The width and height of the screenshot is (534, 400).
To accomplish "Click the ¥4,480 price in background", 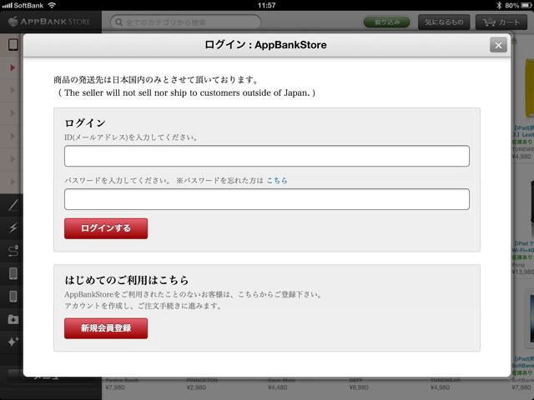I will click(278, 387).
